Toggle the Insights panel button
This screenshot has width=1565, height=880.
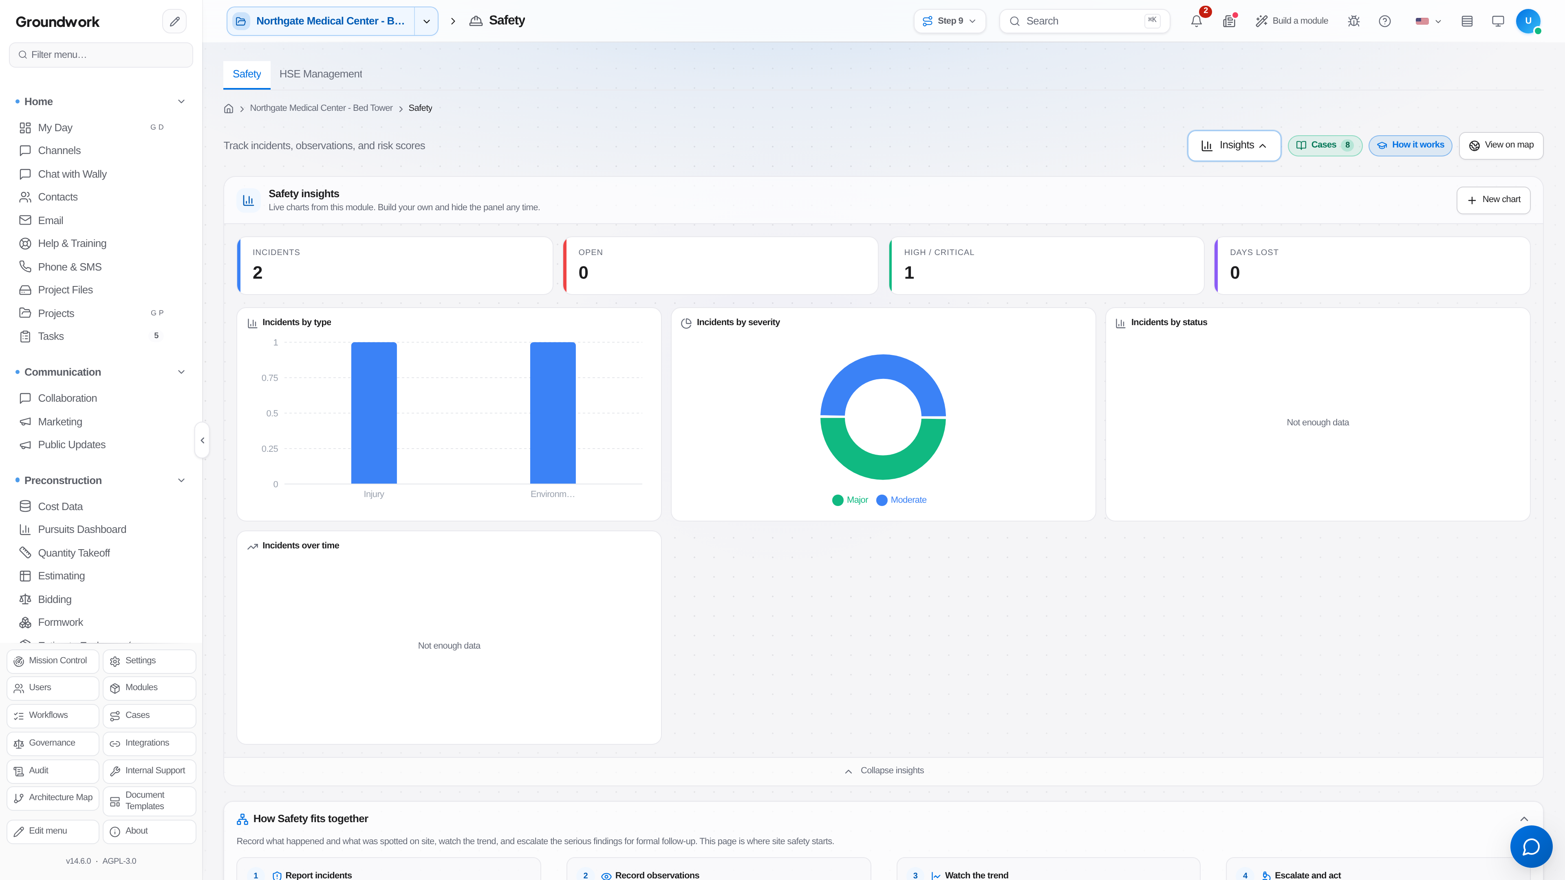(1234, 146)
